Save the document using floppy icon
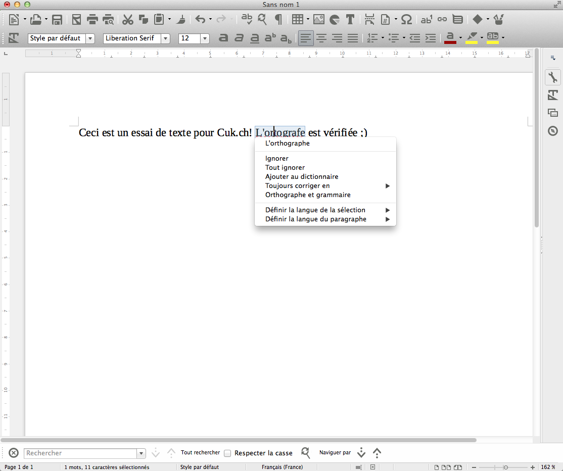This screenshot has height=471, width=563. point(57,19)
